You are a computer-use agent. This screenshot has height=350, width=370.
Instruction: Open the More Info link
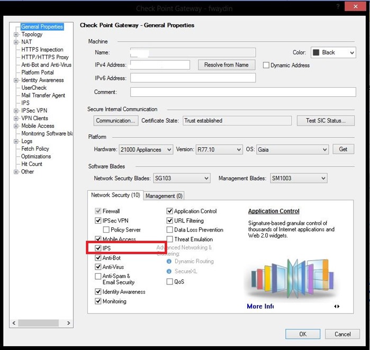coord(260,306)
